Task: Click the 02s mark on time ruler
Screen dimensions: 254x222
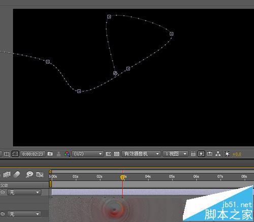Action: click(100, 177)
